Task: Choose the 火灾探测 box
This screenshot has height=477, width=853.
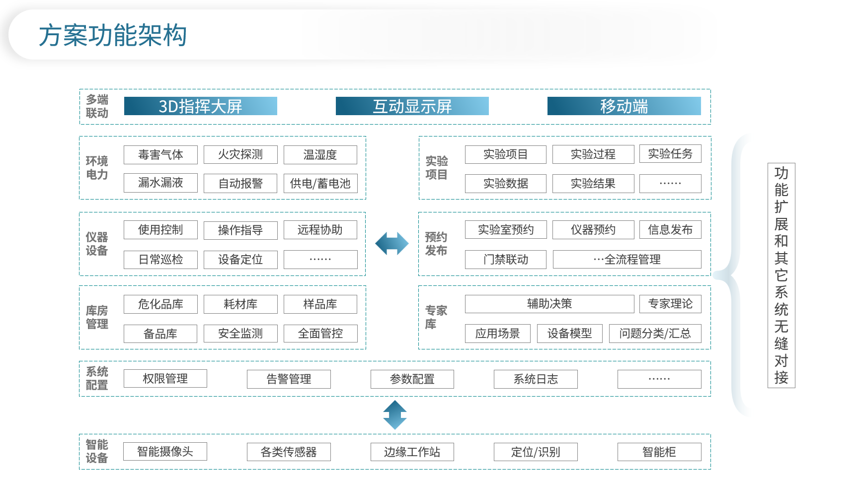Action: 240,155
